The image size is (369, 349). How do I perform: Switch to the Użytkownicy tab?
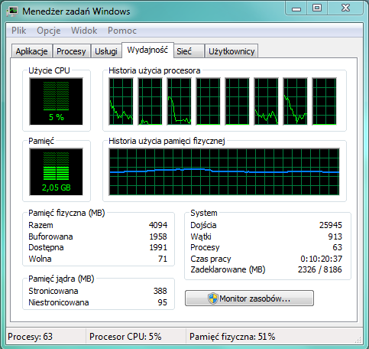click(x=231, y=51)
